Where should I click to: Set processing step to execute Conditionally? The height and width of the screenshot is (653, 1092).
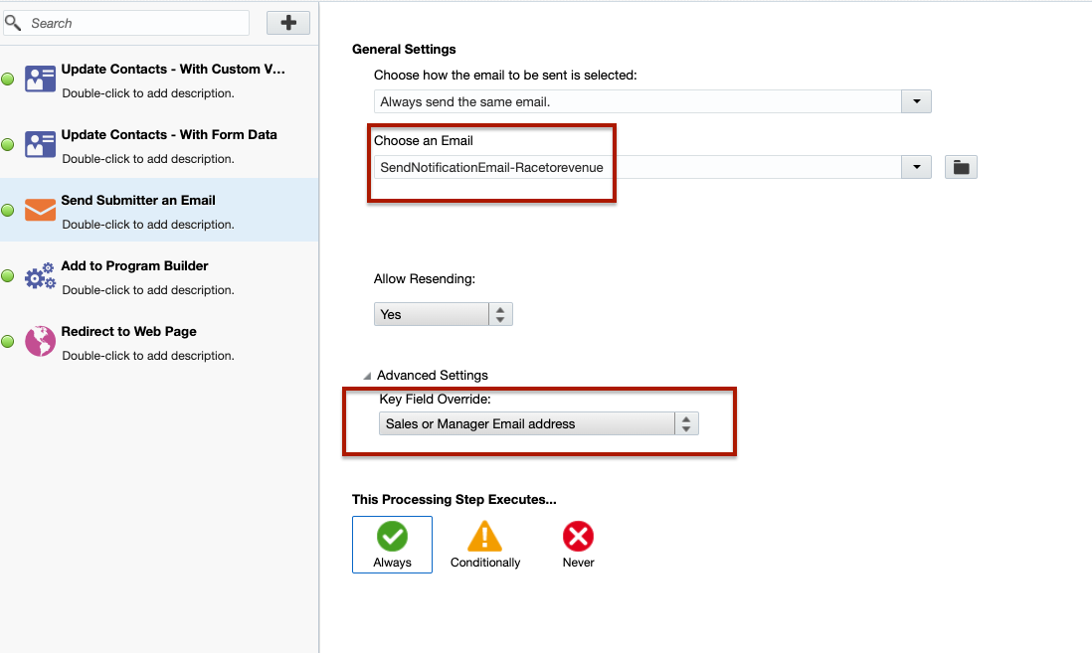[485, 544]
